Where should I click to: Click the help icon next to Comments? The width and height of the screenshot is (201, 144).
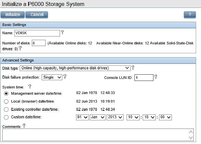pos(24,126)
